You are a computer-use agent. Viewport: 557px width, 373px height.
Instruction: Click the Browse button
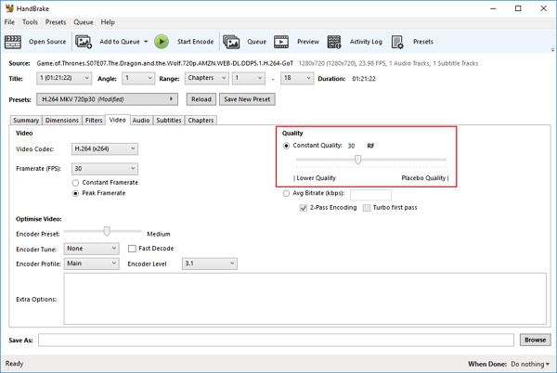(534, 341)
